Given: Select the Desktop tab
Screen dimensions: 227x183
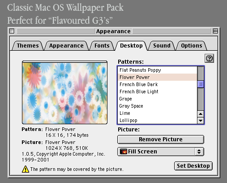Looking at the screenshot, I should point(131,46).
